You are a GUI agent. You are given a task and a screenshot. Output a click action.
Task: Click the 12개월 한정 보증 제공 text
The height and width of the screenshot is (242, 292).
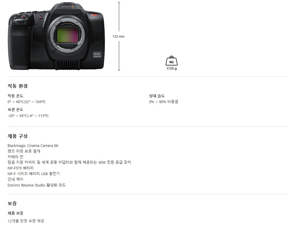pyautogui.click(x=26, y=221)
